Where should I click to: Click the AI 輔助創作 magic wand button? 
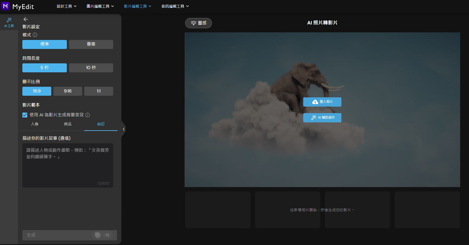point(322,118)
